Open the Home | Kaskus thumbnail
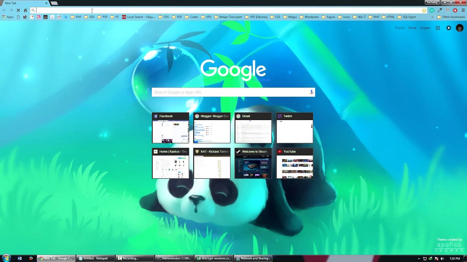 point(170,163)
